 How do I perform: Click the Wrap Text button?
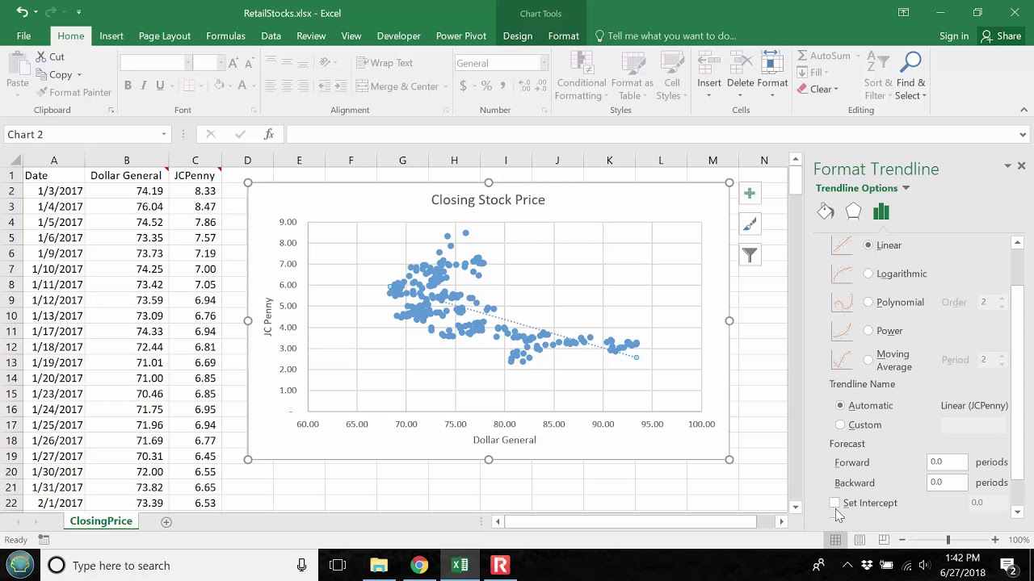[385, 63]
